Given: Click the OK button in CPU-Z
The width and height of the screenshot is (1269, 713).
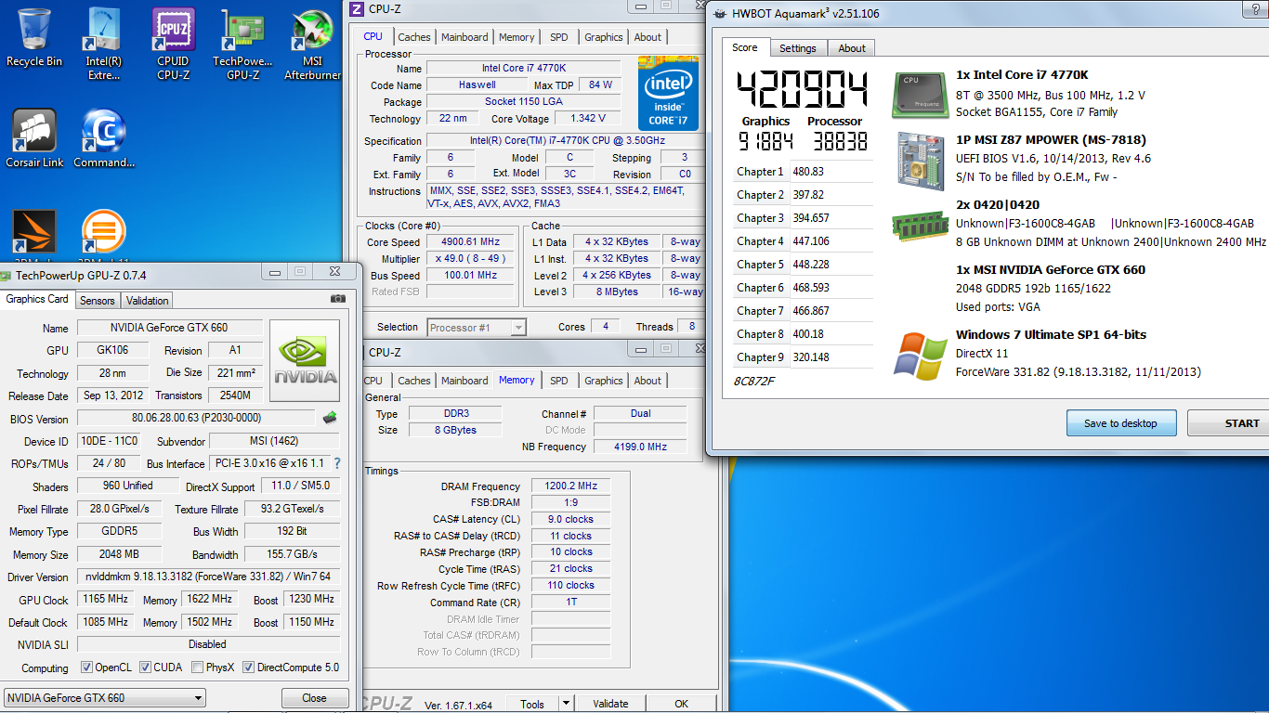Looking at the screenshot, I should pos(681,704).
